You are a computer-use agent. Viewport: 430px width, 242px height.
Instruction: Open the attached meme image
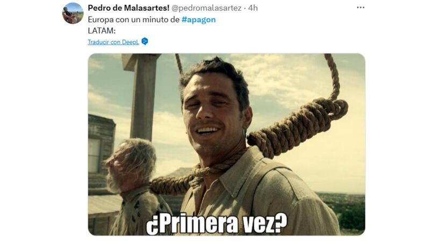coord(226,144)
